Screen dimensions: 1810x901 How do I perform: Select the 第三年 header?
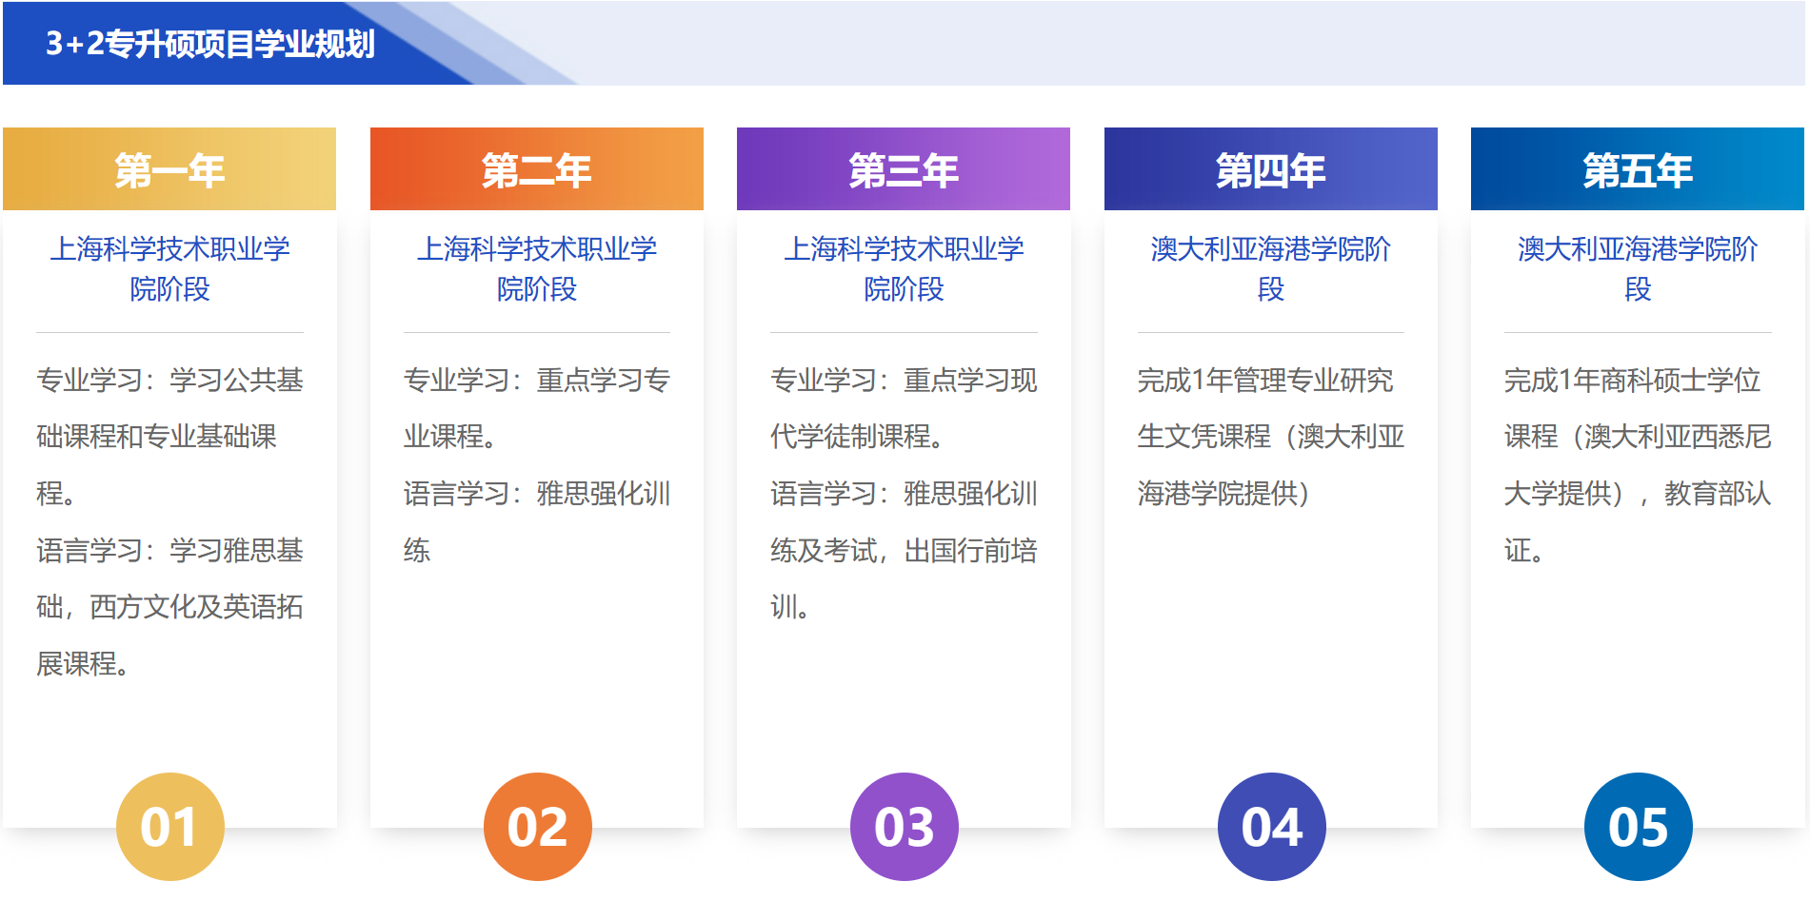pyautogui.click(x=904, y=169)
